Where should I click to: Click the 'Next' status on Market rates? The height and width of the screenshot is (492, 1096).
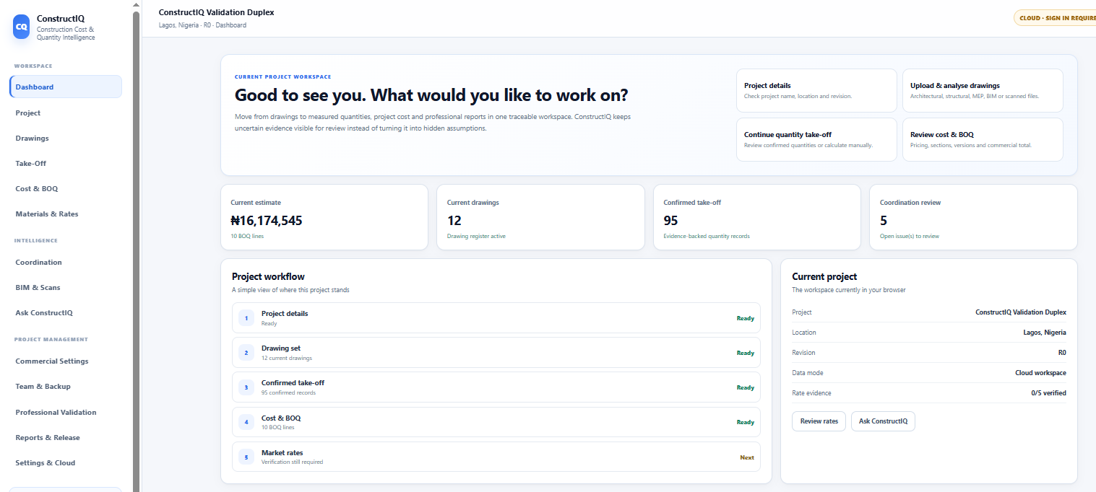[x=747, y=457]
